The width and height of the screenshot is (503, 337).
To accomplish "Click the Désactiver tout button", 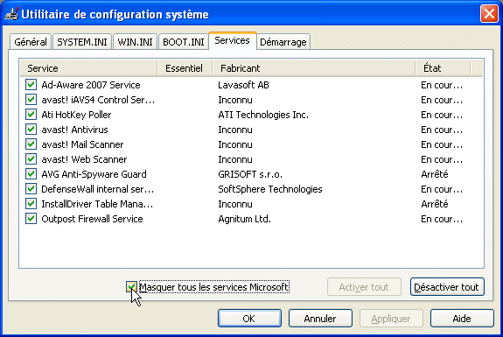I will 447,287.
